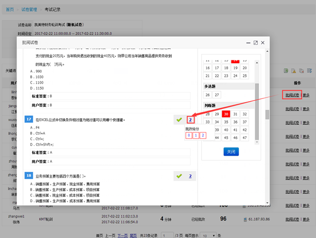Click the dialog's main vertical scrollbar thumb
Screen dimensions: 316x238
pos(267,114)
